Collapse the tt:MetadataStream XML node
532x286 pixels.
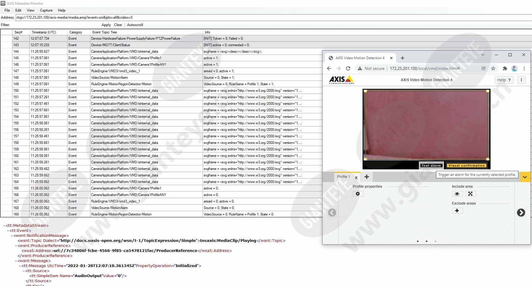tap(4, 226)
